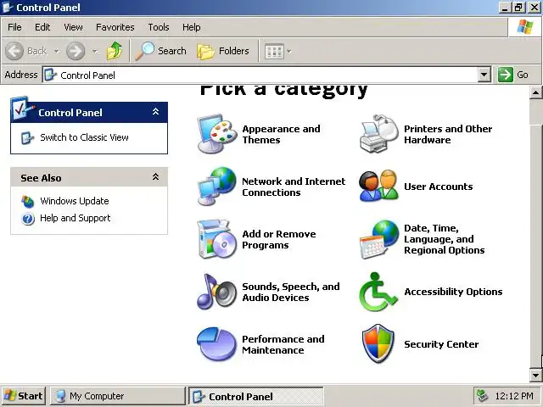Open the File menu
The height and width of the screenshot is (407, 543).
(14, 27)
